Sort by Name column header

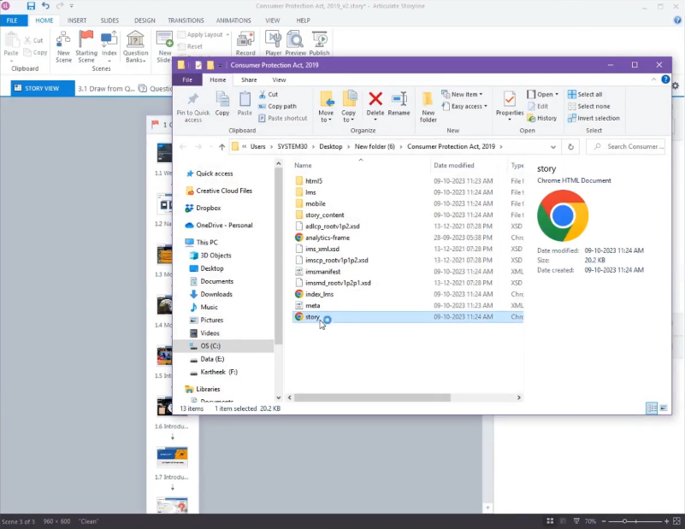(303, 166)
